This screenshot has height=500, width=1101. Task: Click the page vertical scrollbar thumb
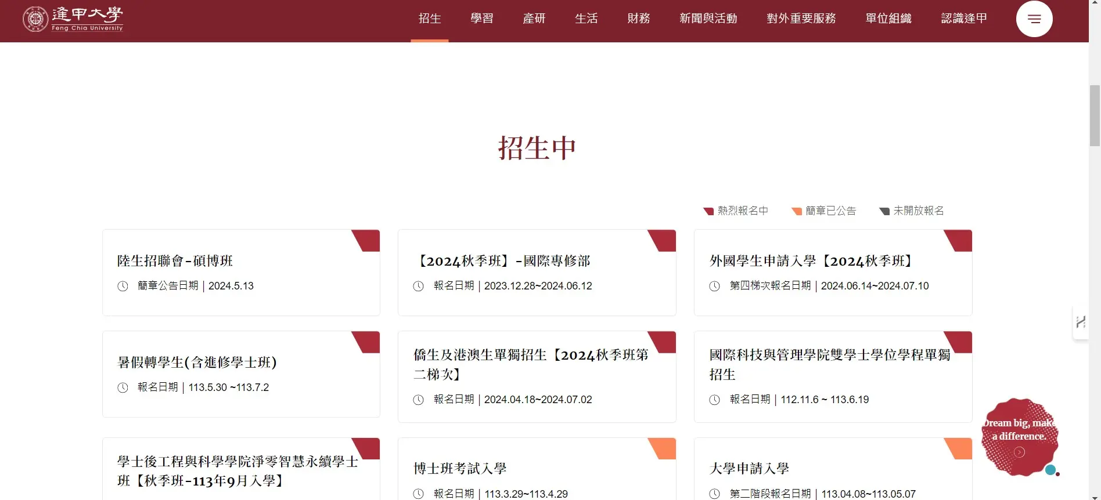click(x=1095, y=115)
